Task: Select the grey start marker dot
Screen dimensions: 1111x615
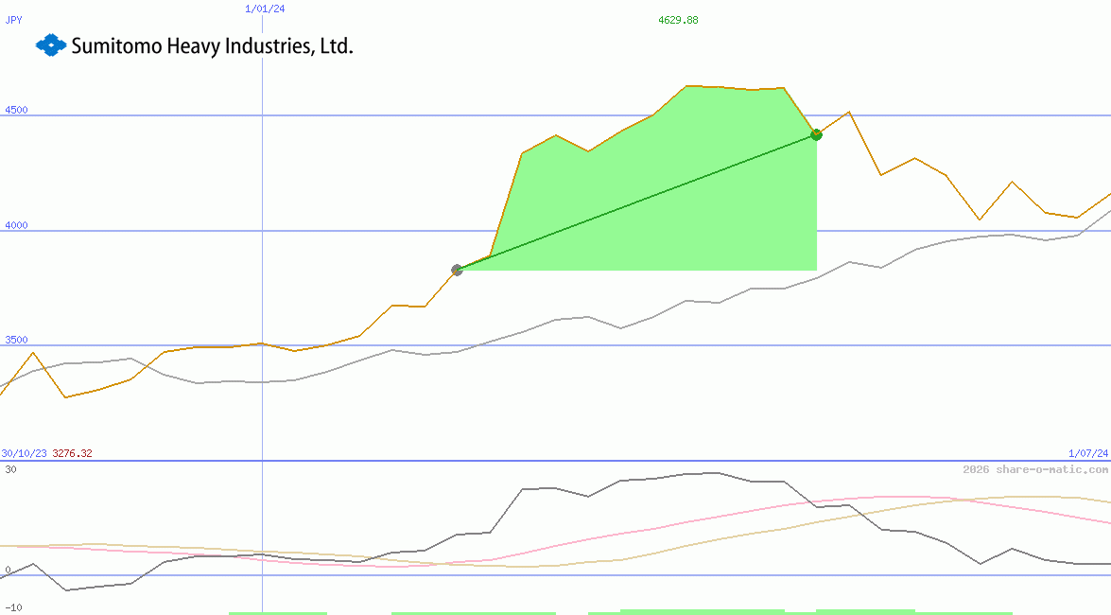Action: (457, 270)
